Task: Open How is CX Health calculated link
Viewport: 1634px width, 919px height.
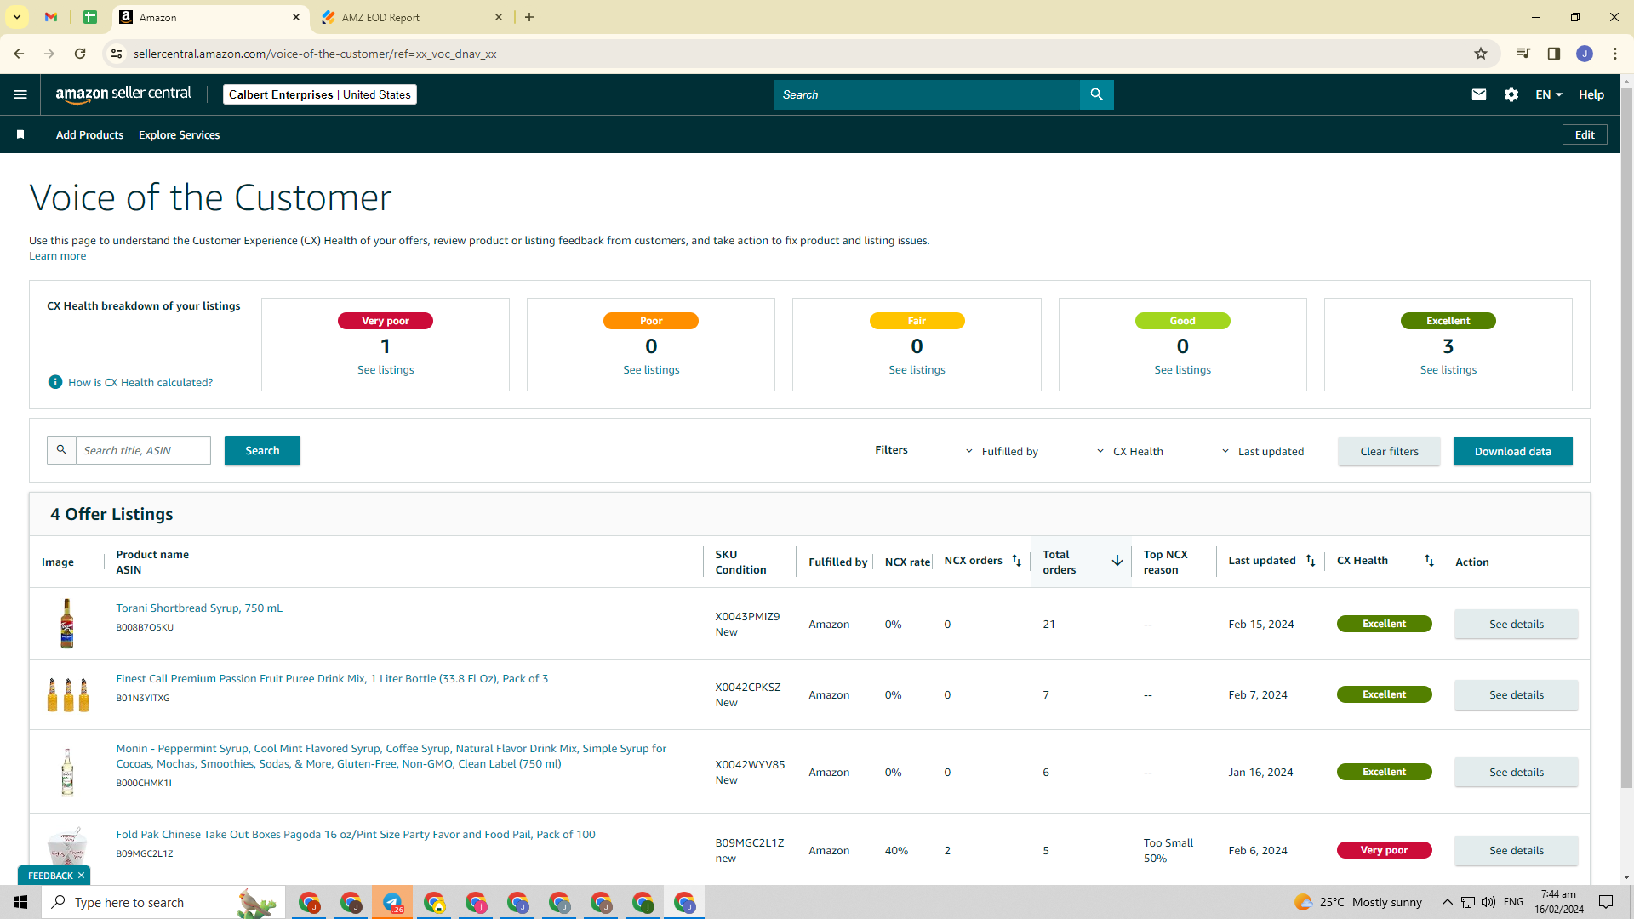Action: 140,382
